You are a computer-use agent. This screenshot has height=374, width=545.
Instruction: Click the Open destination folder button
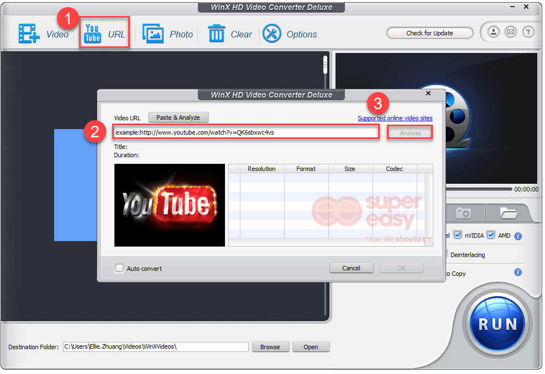coord(311,347)
